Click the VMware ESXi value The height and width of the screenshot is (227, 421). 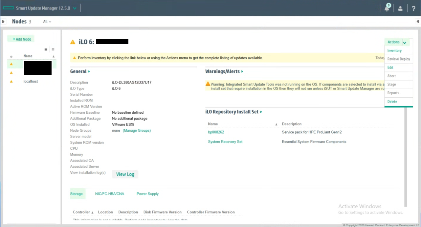[x=123, y=124]
